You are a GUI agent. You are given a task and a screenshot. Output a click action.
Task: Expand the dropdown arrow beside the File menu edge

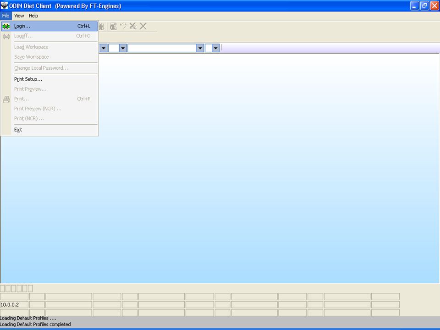coord(103,48)
